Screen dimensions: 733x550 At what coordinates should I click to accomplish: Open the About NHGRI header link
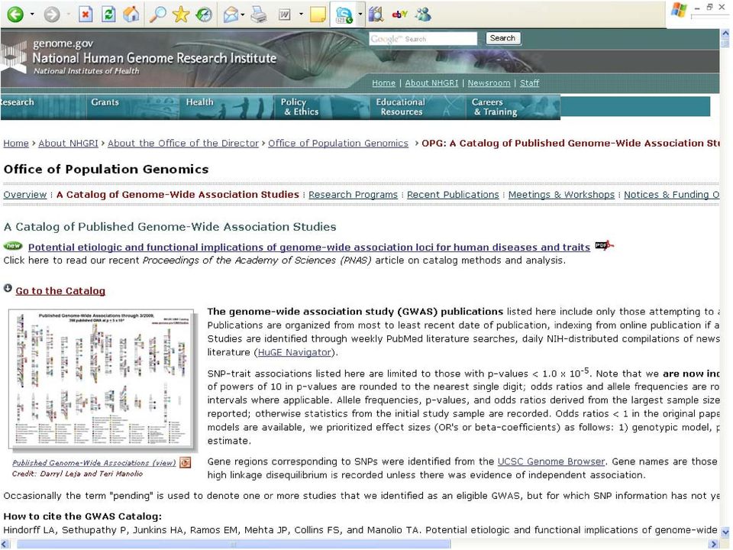(x=431, y=82)
